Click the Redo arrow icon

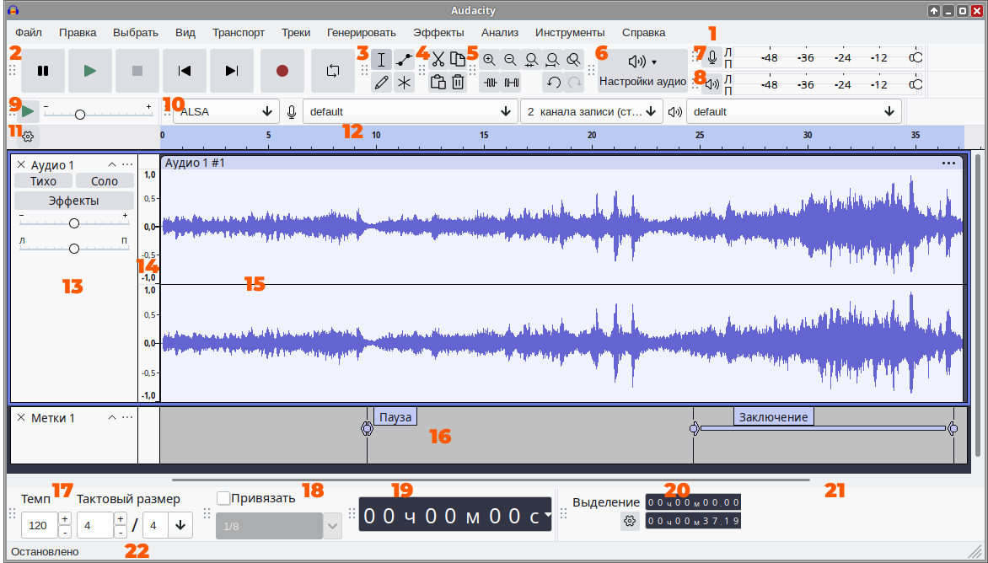click(x=574, y=83)
